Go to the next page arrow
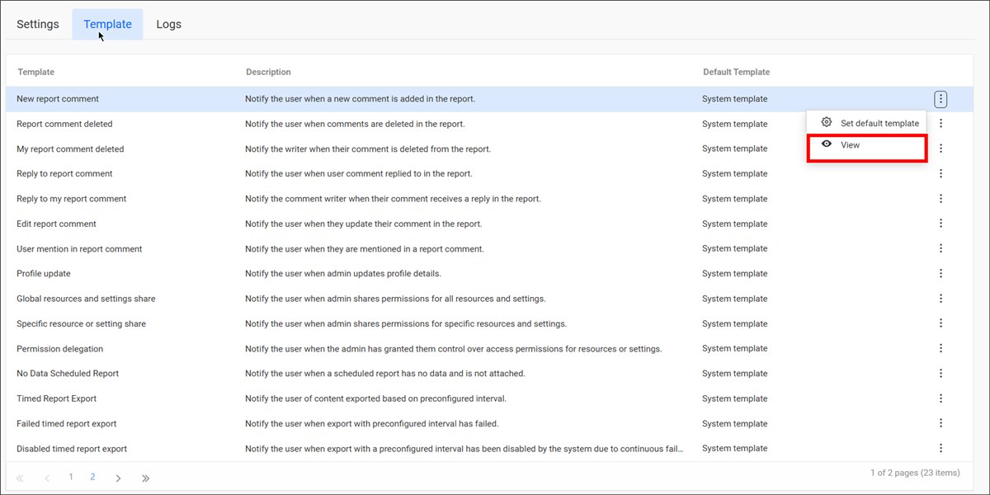 click(118, 478)
